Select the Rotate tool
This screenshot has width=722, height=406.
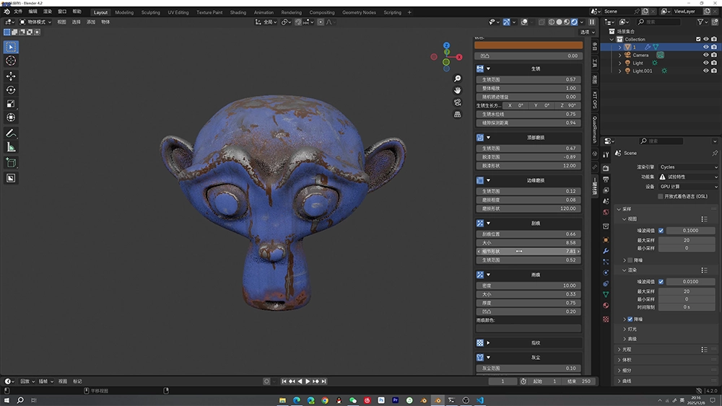(x=11, y=90)
